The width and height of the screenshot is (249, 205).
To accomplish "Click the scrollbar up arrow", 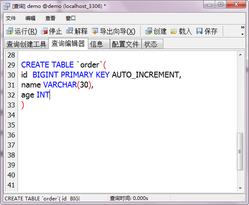I will pos(240,55).
